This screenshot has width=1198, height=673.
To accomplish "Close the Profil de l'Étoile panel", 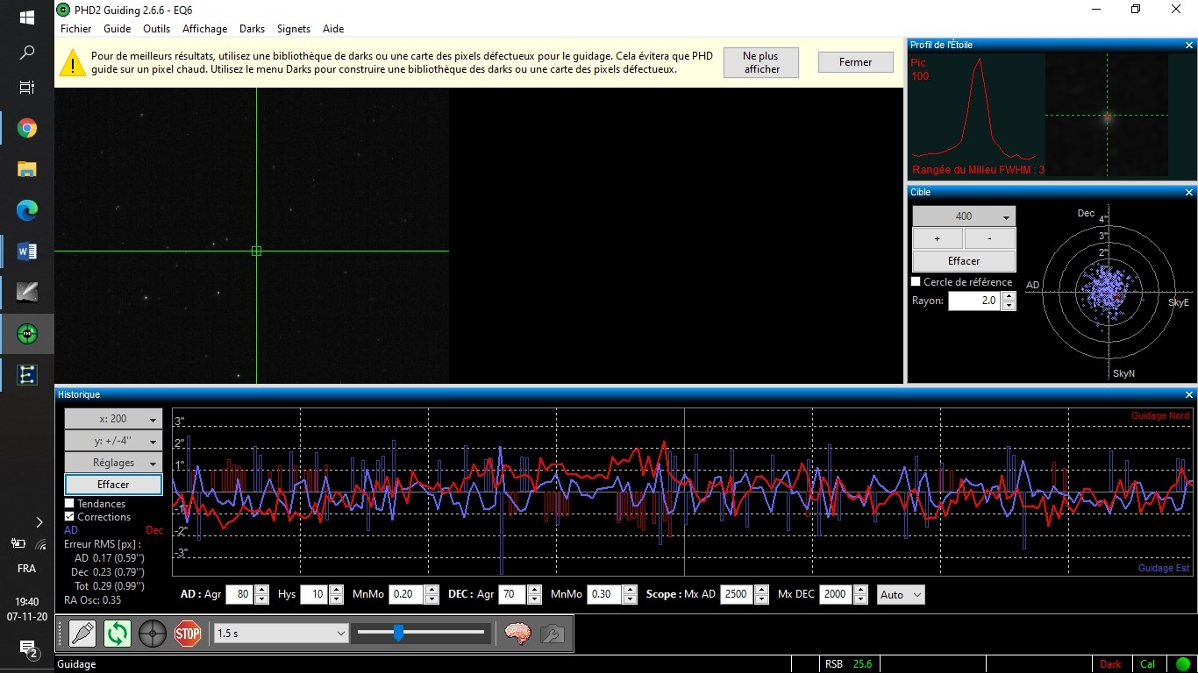I will click(x=1189, y=45).
